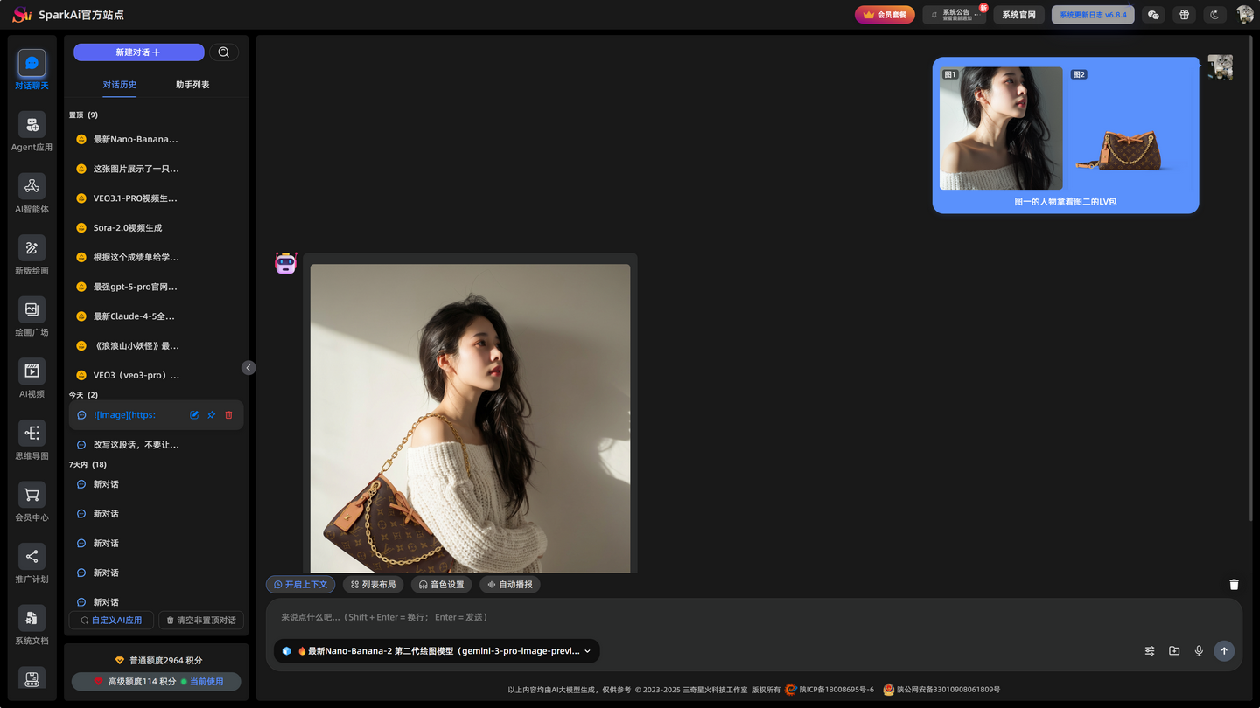Switch to 助手列表 tab
Screen dimensions: 1260x708
pos(192,85)
